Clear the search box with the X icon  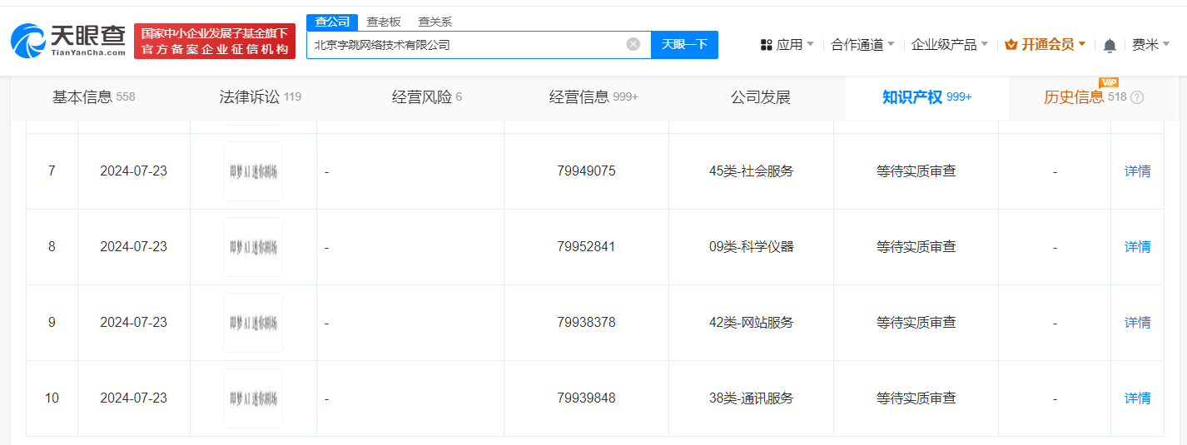pos(633,45)
